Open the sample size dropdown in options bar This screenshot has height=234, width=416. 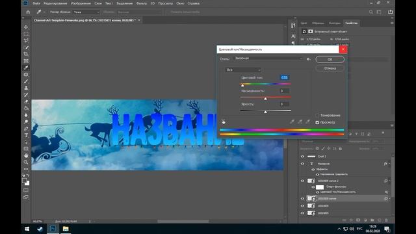tap(86, 12)
